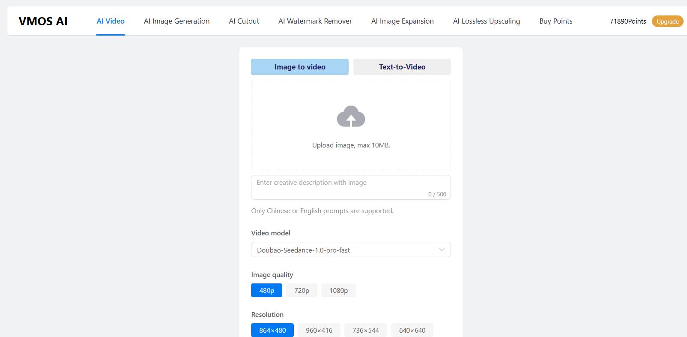
Task: Switch to Text-to-Video tab
Action: click(402, 67)
